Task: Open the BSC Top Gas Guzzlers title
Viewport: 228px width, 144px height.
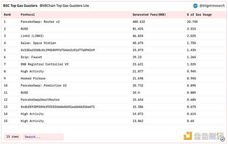Action: tap(20, 6)
